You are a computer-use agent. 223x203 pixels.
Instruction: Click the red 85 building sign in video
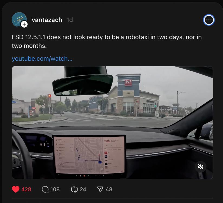click(128, 83)
